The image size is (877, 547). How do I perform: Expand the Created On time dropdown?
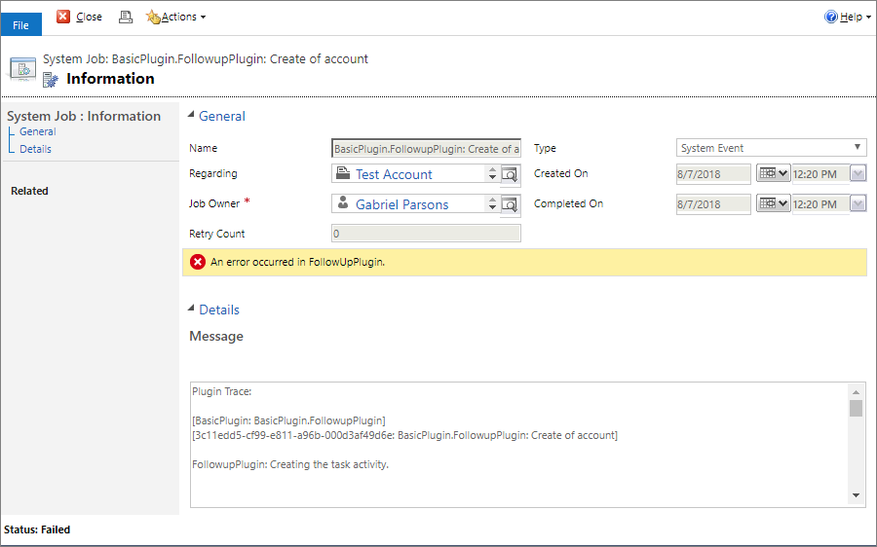[858, 174]
